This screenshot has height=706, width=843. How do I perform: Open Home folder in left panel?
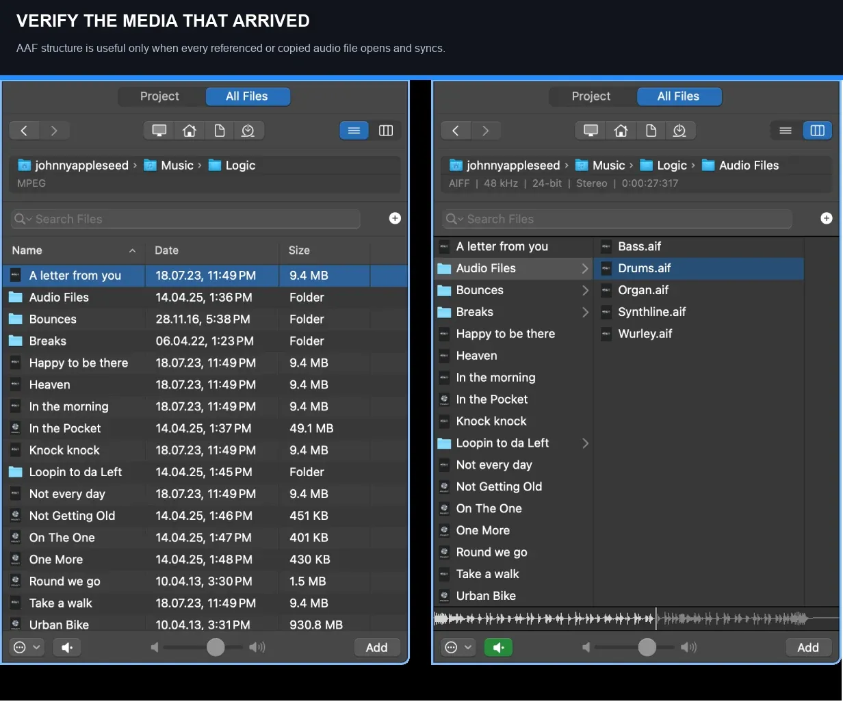click(190, 131)
